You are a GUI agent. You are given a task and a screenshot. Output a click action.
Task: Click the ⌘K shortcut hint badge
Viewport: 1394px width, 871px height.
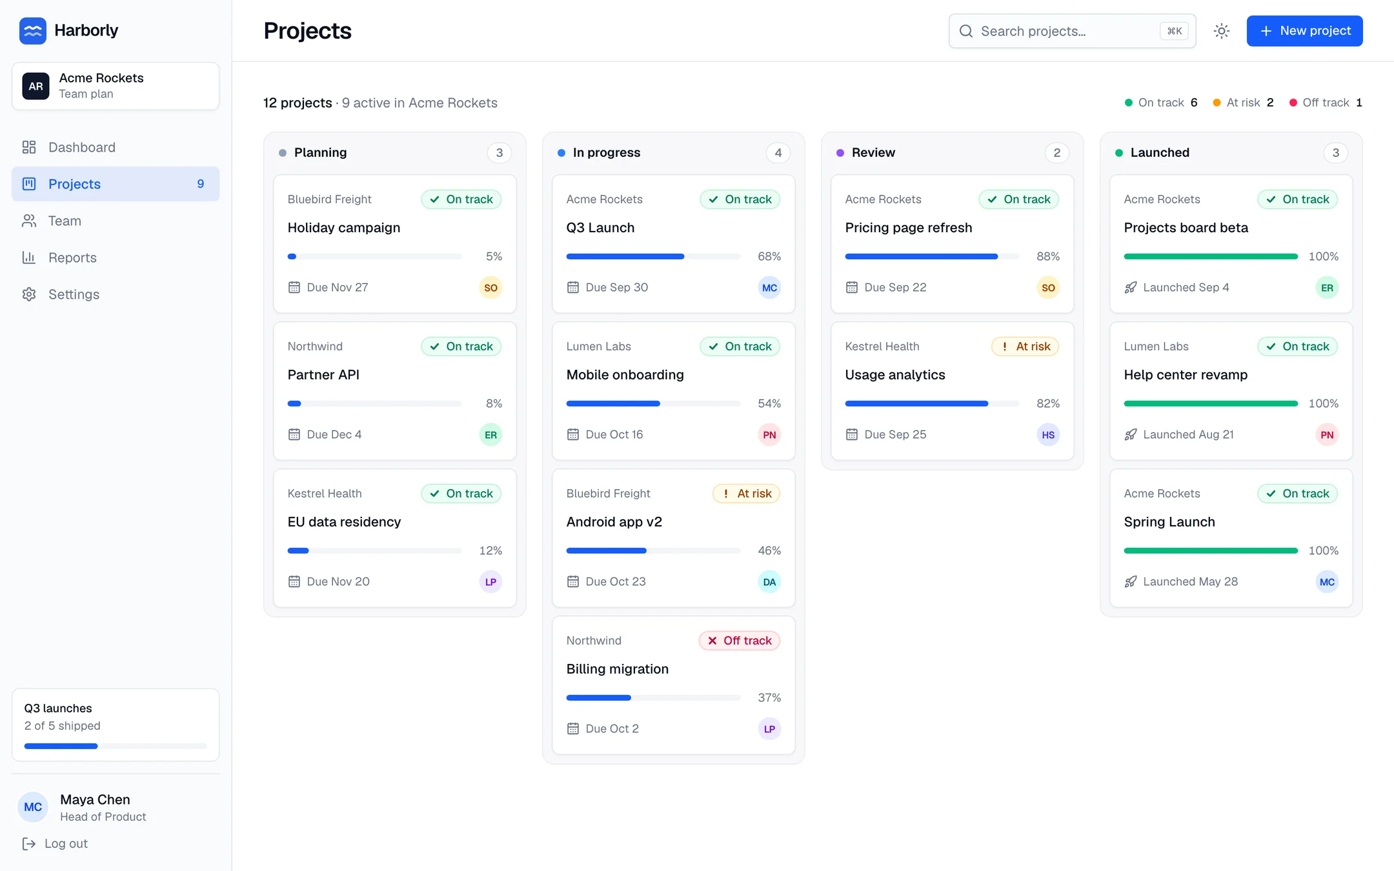1175,31
